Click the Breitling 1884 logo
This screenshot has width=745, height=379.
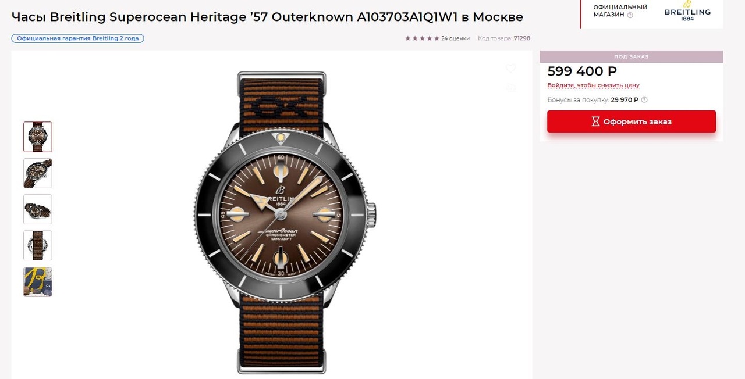687,12
